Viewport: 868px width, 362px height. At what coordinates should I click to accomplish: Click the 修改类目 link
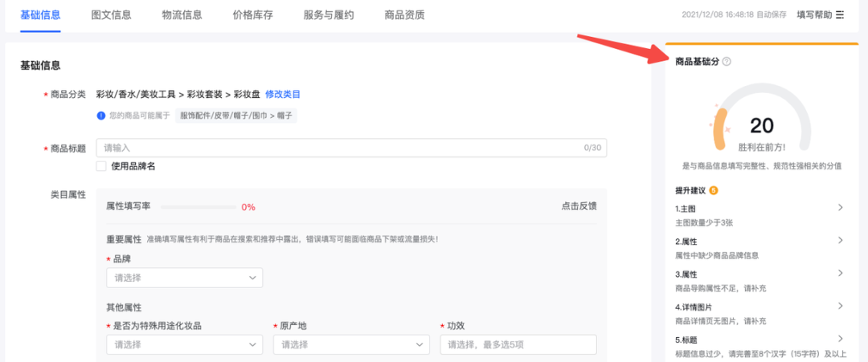pyautogui.click(x=283, y=94)
